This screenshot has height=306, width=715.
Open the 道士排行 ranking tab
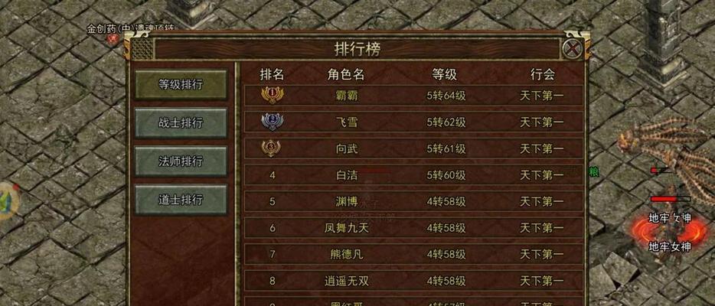point(181,200)
